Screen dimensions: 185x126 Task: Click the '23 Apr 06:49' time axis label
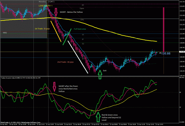[77, 125]
